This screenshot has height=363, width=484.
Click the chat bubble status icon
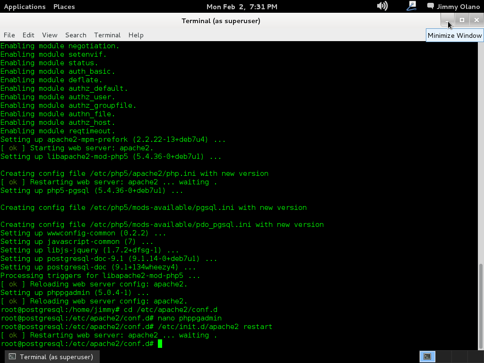pos(430,6)
